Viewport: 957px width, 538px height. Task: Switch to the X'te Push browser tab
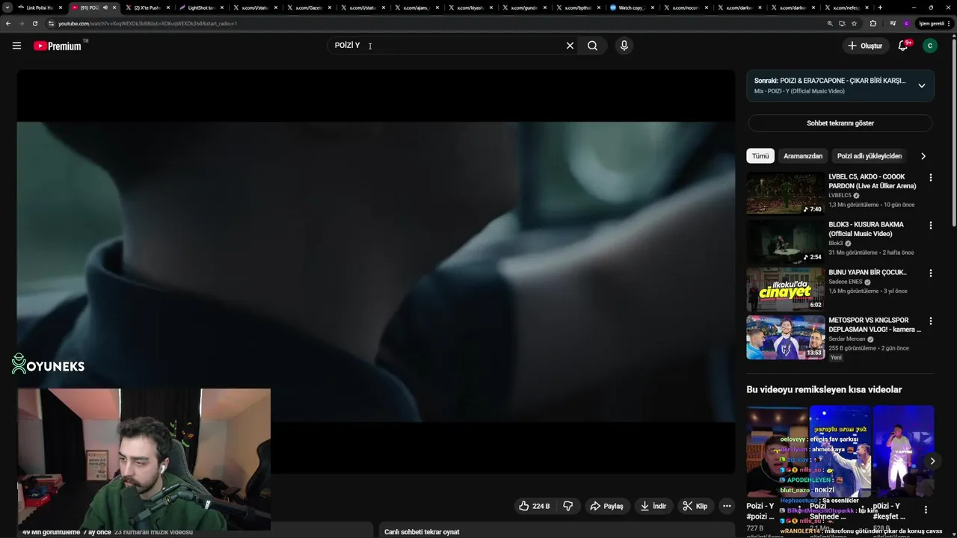pyautogui.click(x=147, y=7)
